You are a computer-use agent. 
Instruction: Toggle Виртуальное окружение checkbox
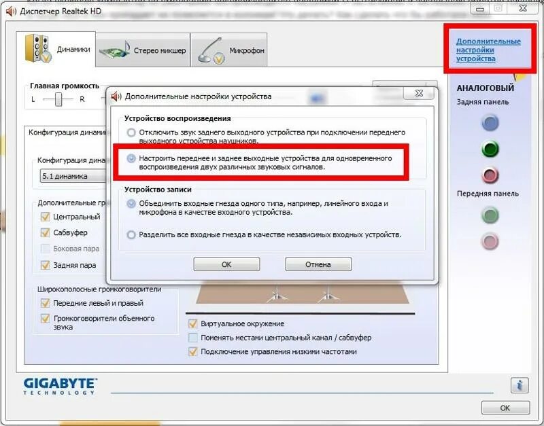coord(192,323)
